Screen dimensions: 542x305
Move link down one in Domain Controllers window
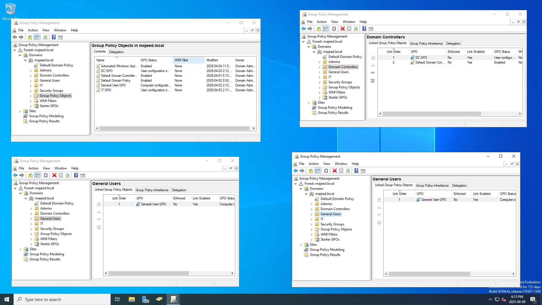click(x=373, y=73)
